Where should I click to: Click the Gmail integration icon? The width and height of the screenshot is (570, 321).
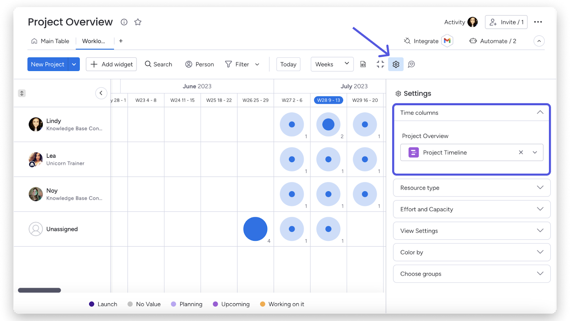point(447,41)
